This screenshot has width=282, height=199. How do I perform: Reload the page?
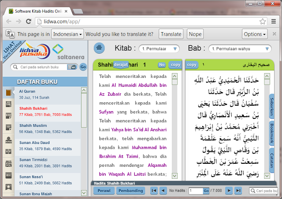coord(29,22)
